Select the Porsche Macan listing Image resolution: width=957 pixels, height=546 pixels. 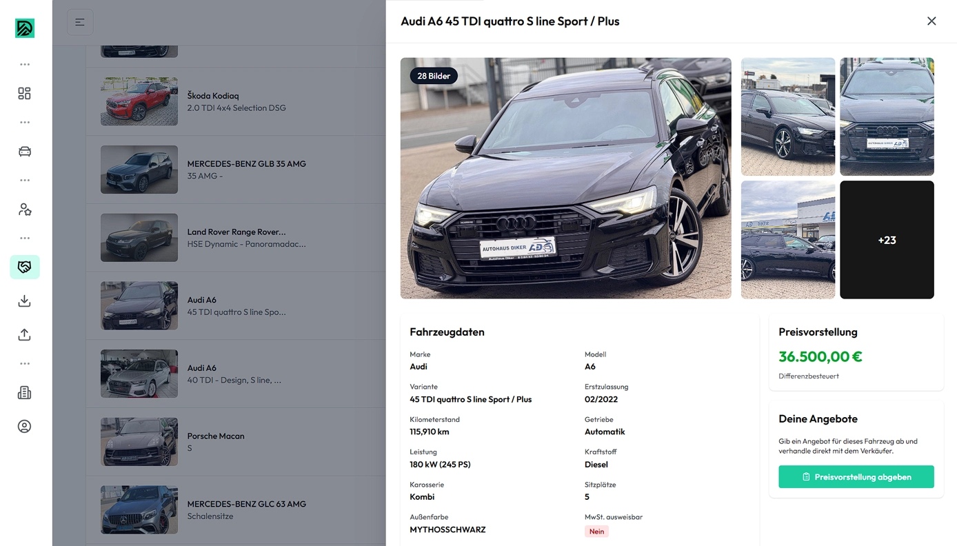click(236, 442)
